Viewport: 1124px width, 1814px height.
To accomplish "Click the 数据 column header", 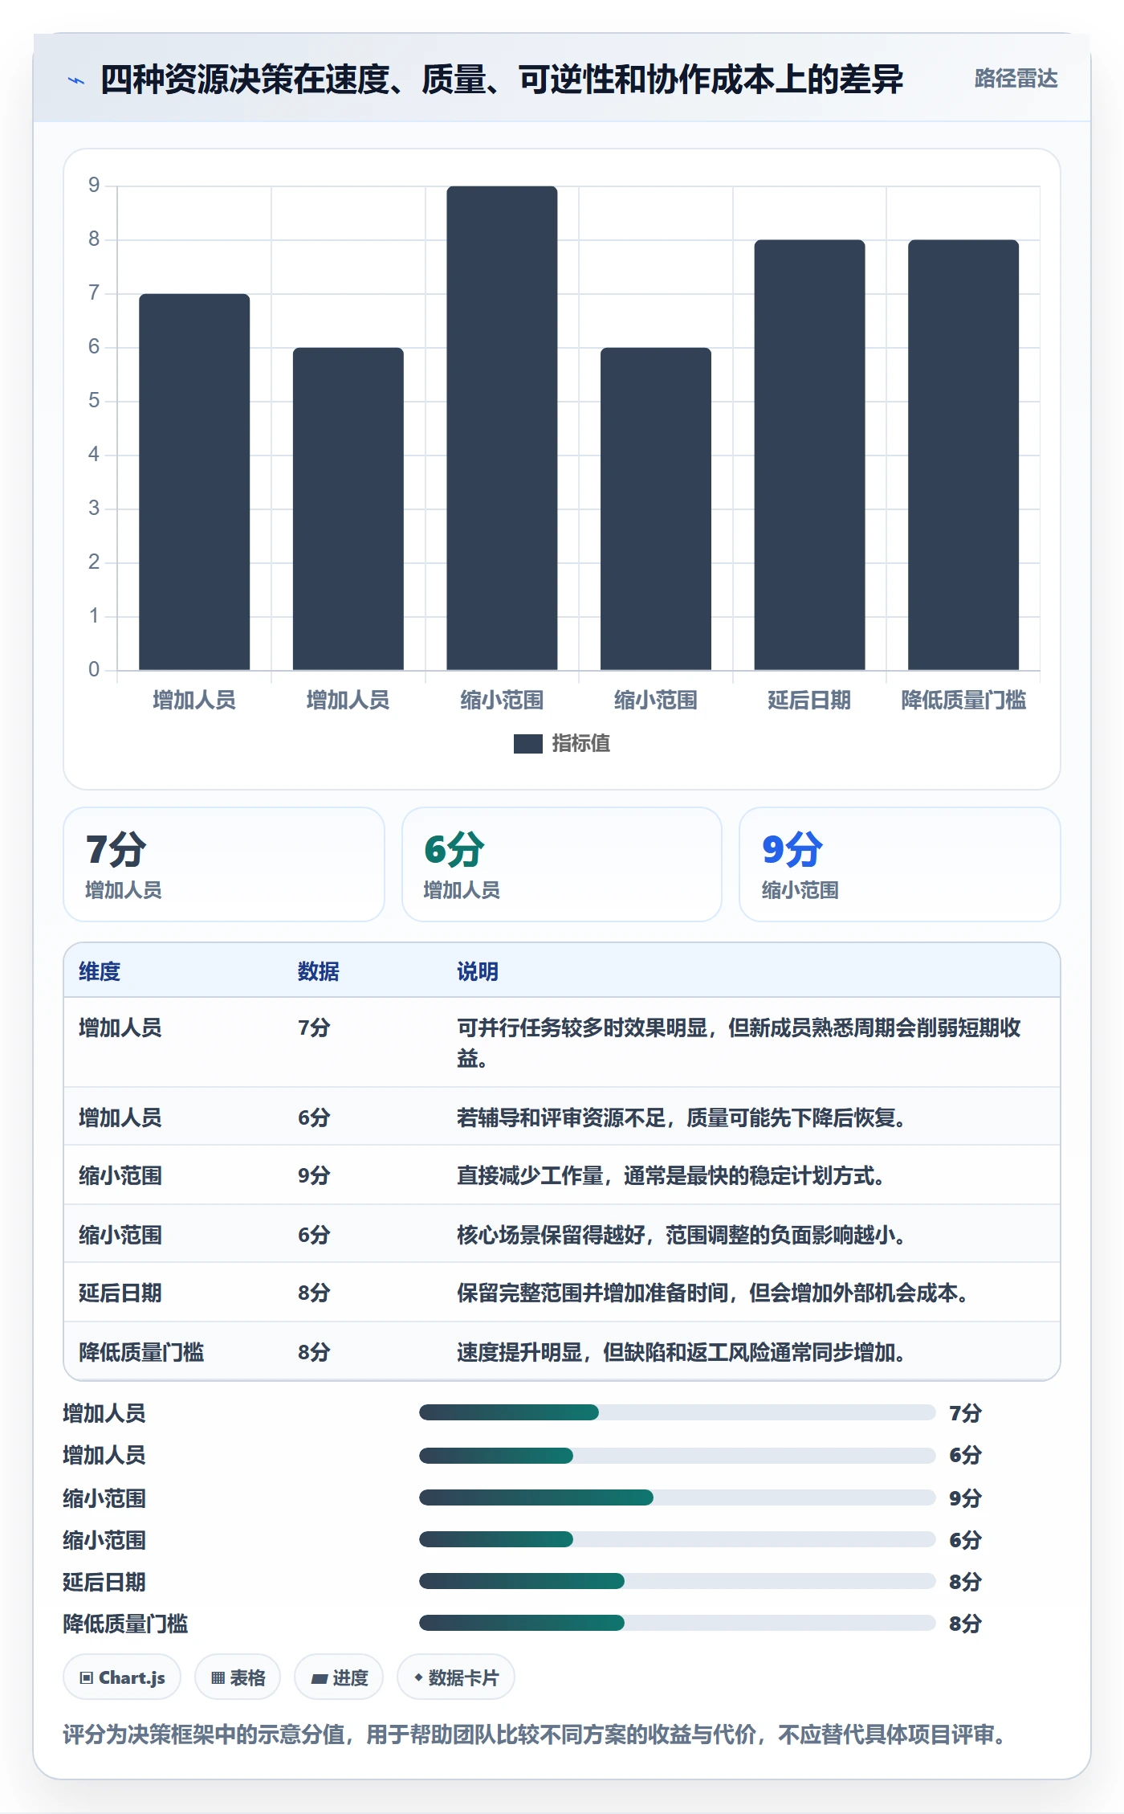I will click(319, 972).
